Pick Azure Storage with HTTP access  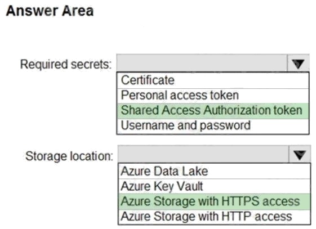point(215,217)
